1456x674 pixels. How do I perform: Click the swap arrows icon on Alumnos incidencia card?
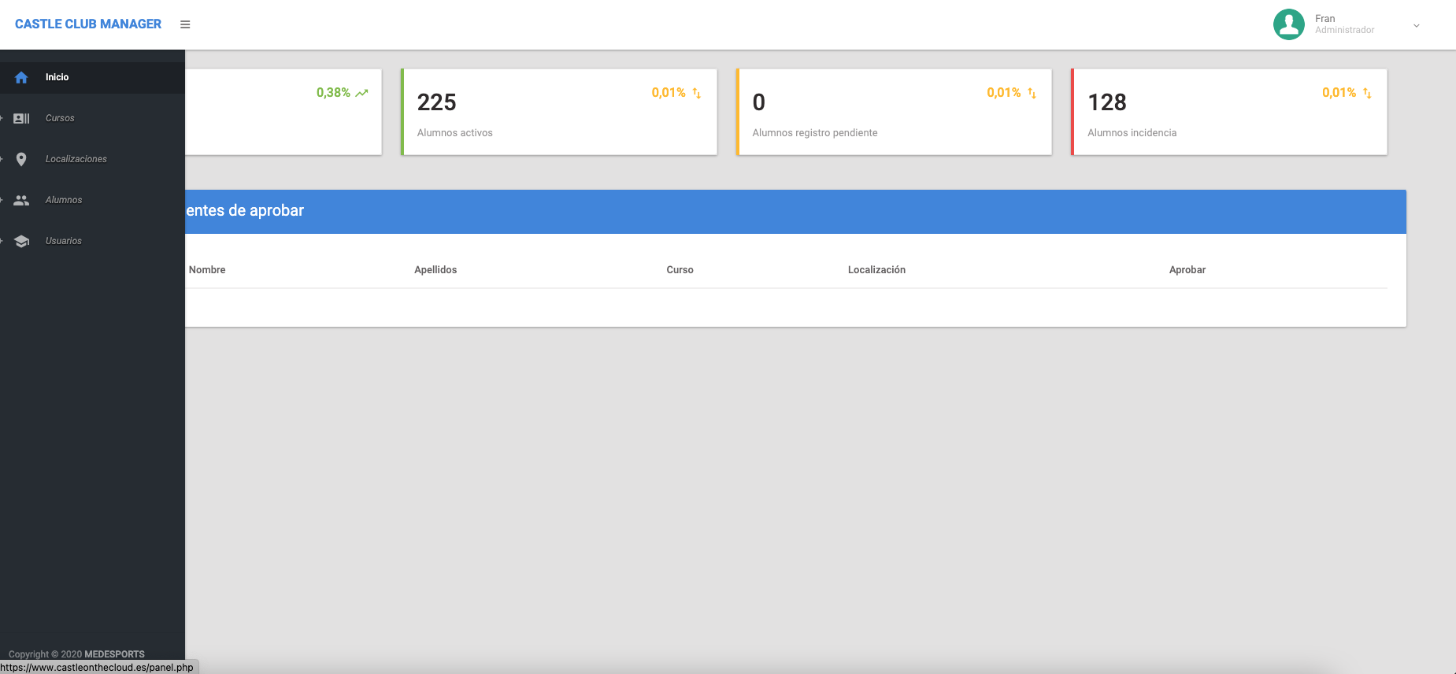point(1368,93)
